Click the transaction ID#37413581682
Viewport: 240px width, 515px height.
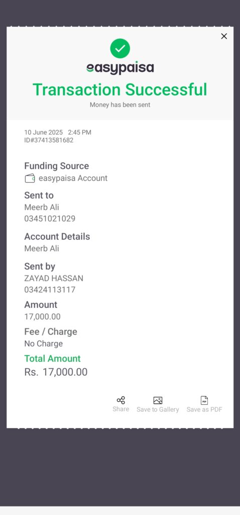click(x=49, y=140)
